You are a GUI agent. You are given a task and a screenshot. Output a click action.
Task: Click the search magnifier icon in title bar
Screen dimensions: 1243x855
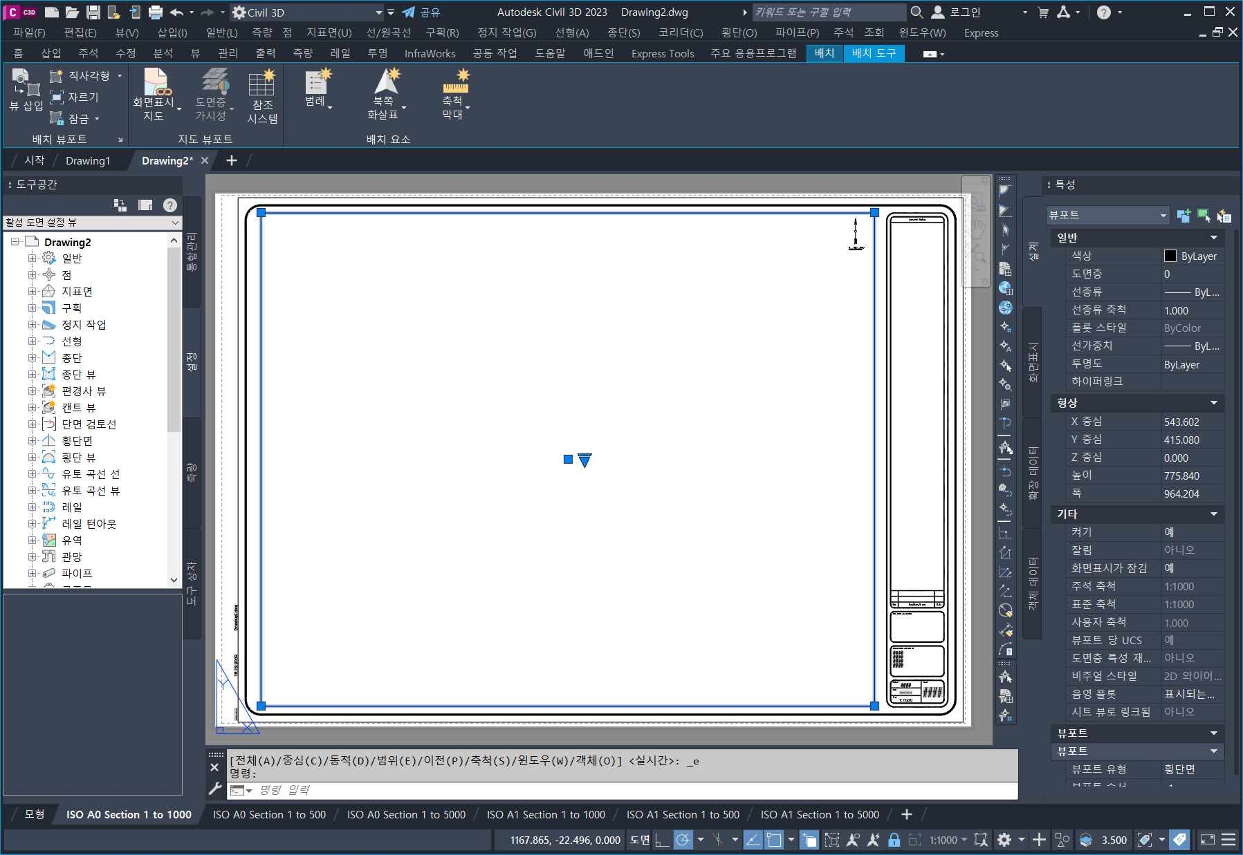[x=917, y=12]
